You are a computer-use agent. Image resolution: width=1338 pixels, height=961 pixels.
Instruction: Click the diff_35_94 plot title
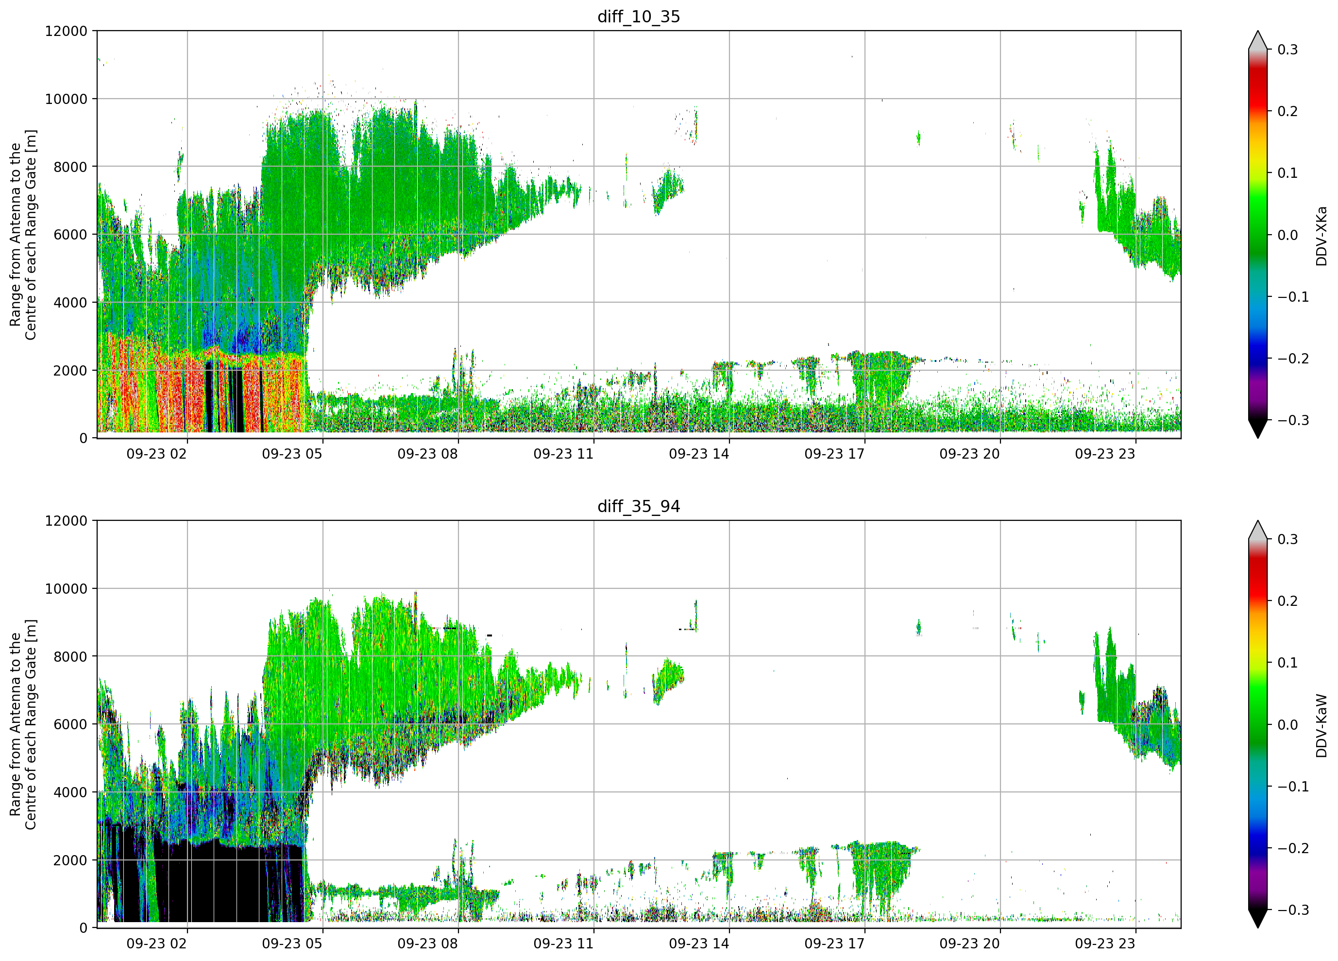[639, 506]
